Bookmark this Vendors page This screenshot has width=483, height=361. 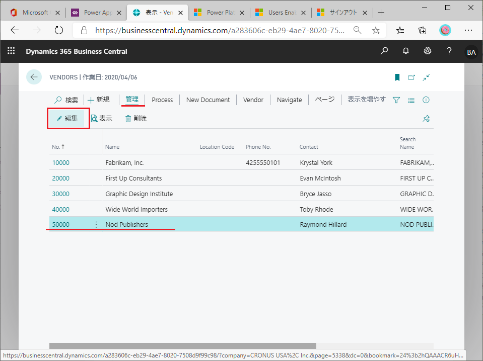pos(397,77)
